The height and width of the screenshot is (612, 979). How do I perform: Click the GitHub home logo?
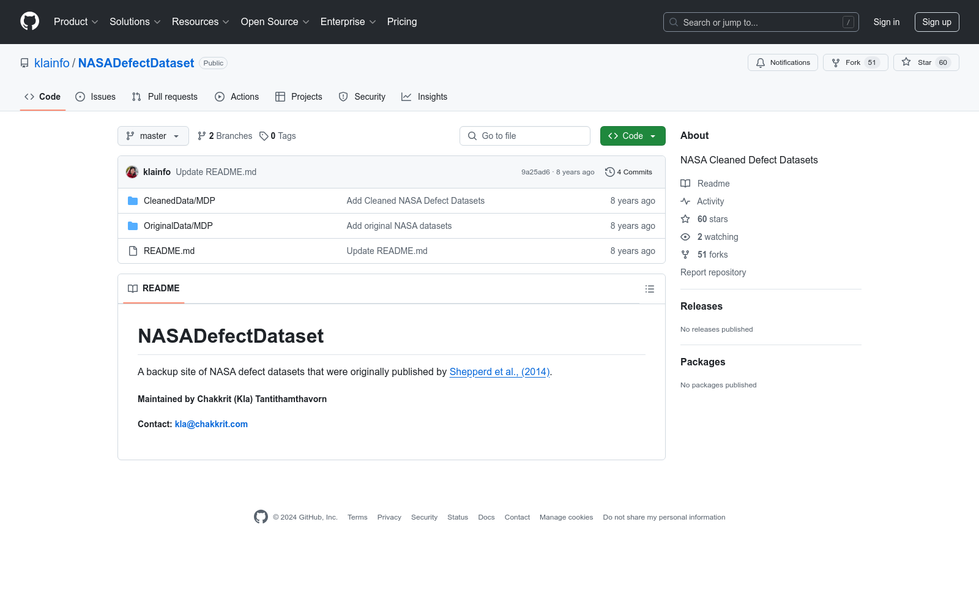29,21
